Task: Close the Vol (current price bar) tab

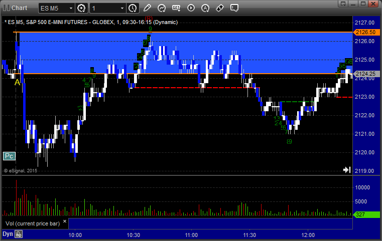Action: pos(65,221)
